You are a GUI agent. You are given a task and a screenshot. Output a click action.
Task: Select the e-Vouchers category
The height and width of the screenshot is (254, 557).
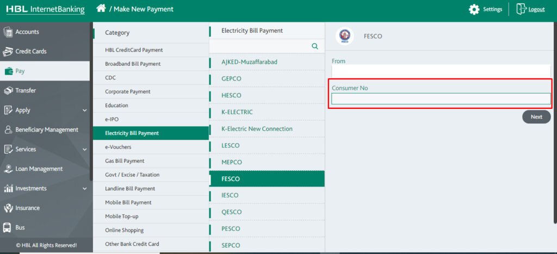[151, 147]
